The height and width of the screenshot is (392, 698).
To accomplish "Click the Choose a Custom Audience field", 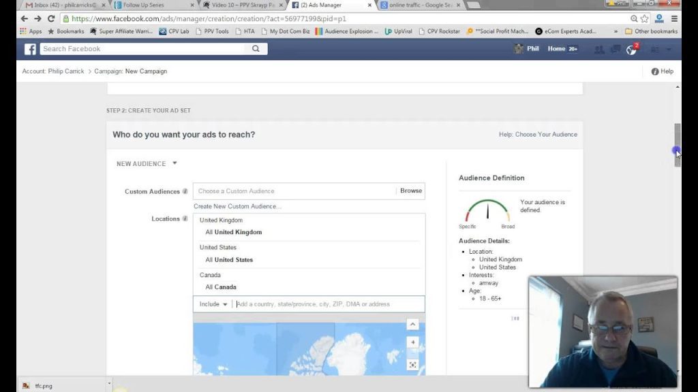I will 294,191.
